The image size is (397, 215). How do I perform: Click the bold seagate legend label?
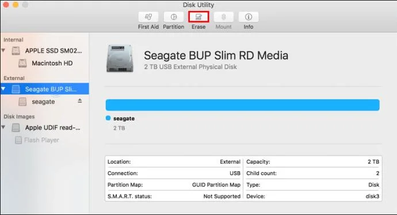[124, 118]
